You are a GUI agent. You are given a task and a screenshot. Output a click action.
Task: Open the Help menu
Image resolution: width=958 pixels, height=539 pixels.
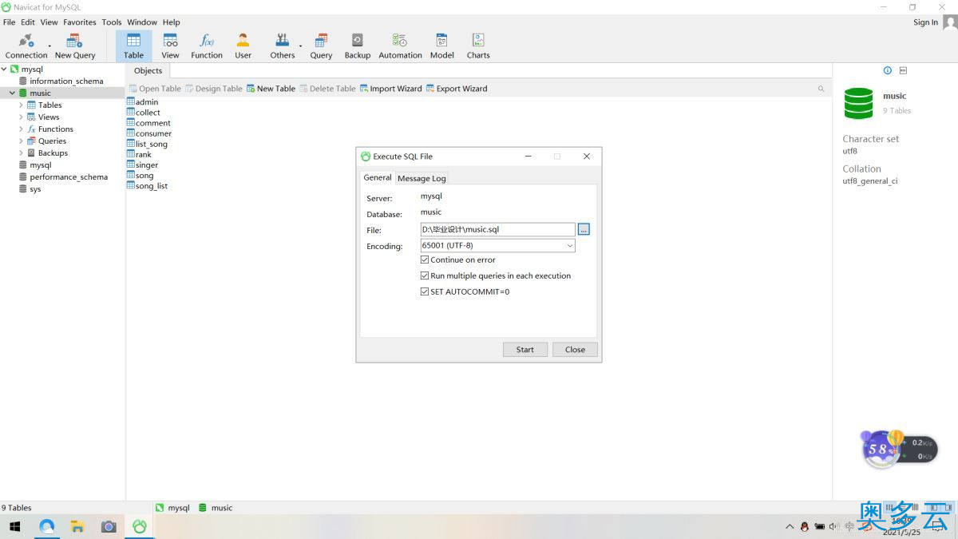coord(172,22)
